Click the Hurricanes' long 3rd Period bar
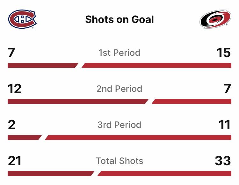 click(139, 137)
